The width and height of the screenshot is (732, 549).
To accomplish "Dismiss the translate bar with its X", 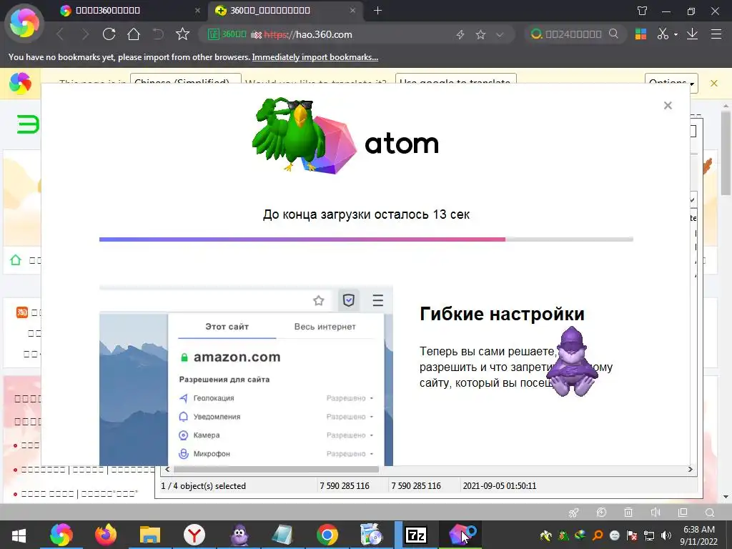I will tap(714, 83).
